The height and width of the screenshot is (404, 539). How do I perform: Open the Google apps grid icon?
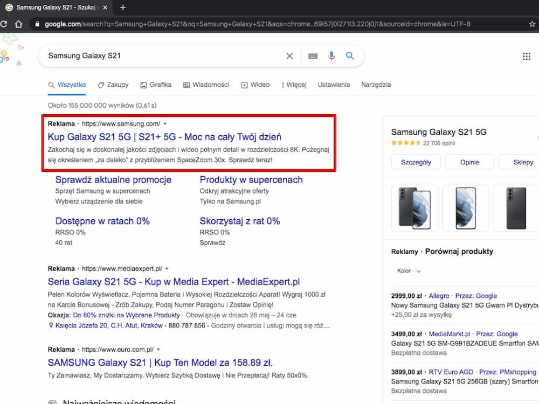click(526, 57)
